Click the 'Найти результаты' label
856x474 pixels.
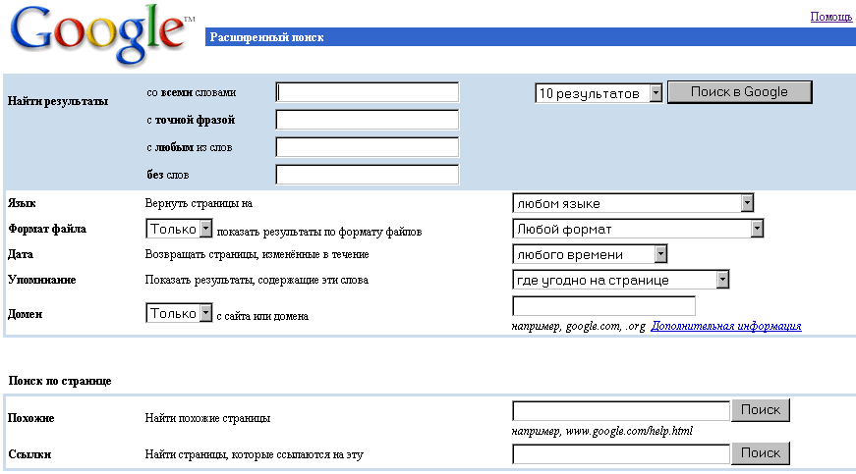tap(58, 101)
